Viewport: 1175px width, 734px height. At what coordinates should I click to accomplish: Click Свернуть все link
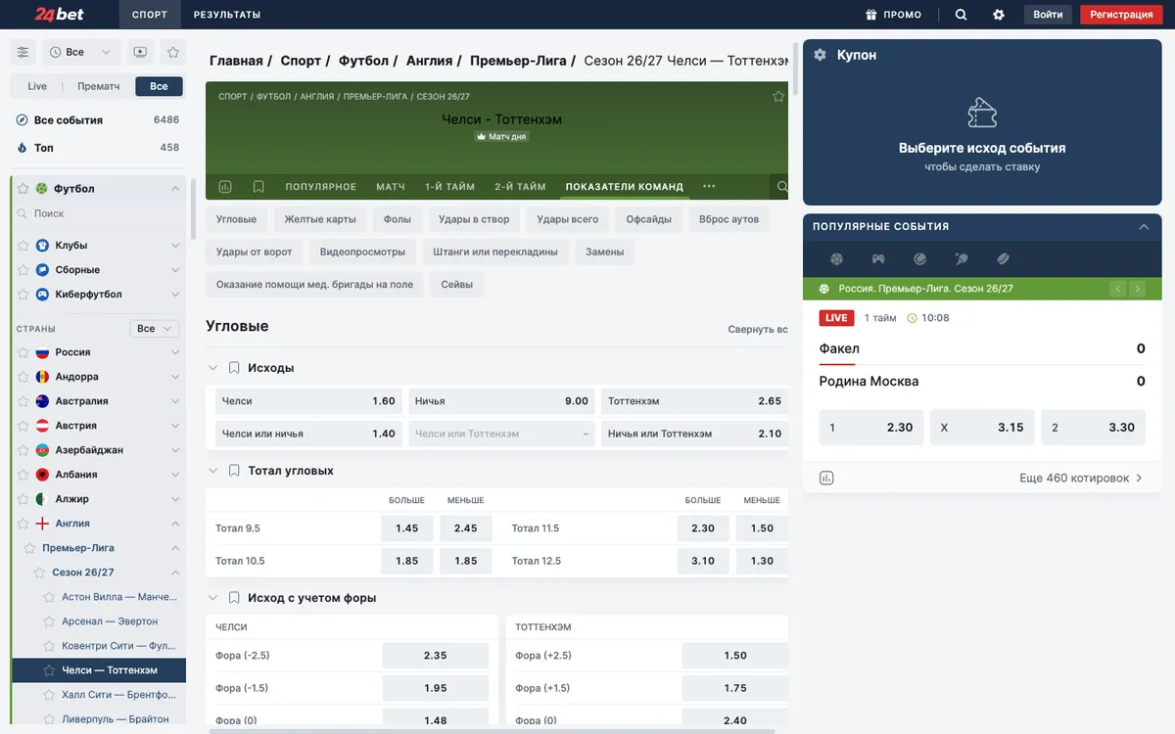[757, 330]
